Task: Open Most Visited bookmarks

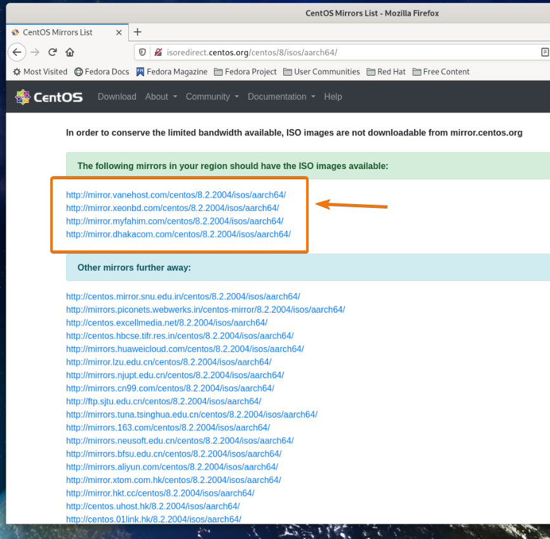Action: tap(40, 72)
